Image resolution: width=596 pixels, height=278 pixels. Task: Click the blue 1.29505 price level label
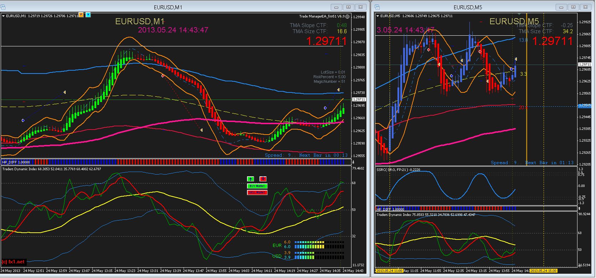(585, 106)
